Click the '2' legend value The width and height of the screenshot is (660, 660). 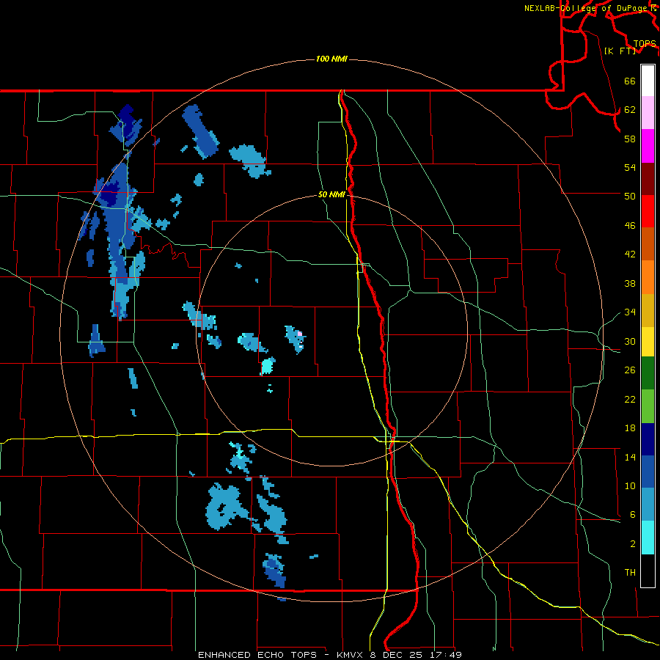(633, 544)
